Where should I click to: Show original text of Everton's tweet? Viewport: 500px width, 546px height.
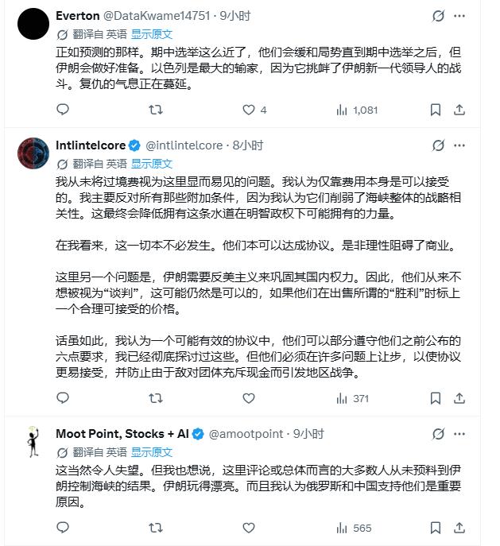tap(152, 34)
